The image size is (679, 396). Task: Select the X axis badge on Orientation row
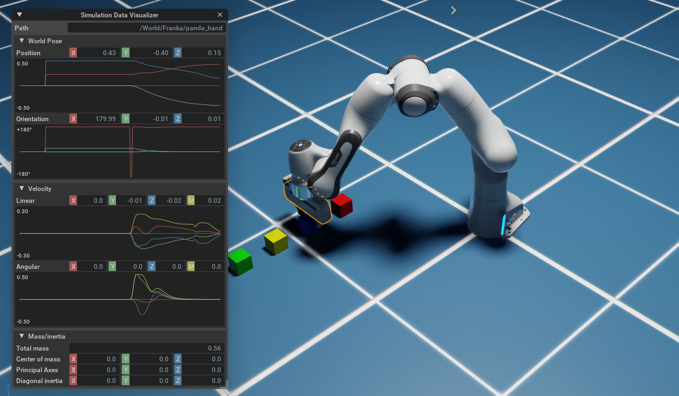(73, 118)
